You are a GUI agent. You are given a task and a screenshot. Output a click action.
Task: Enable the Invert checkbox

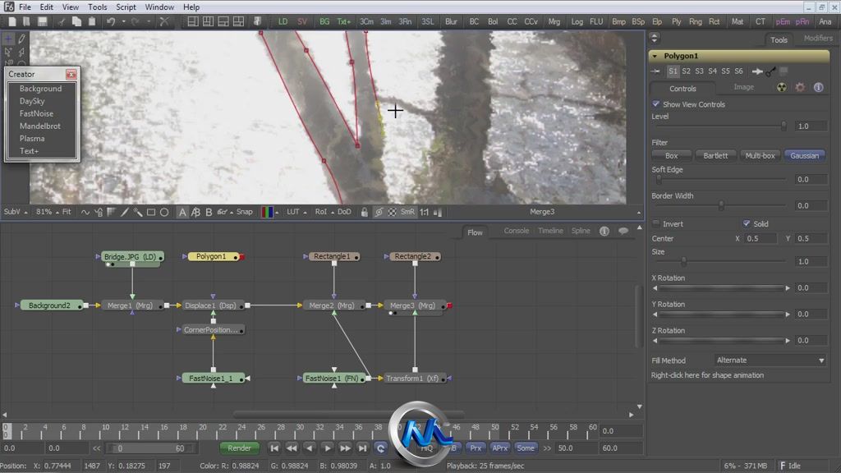656,223
